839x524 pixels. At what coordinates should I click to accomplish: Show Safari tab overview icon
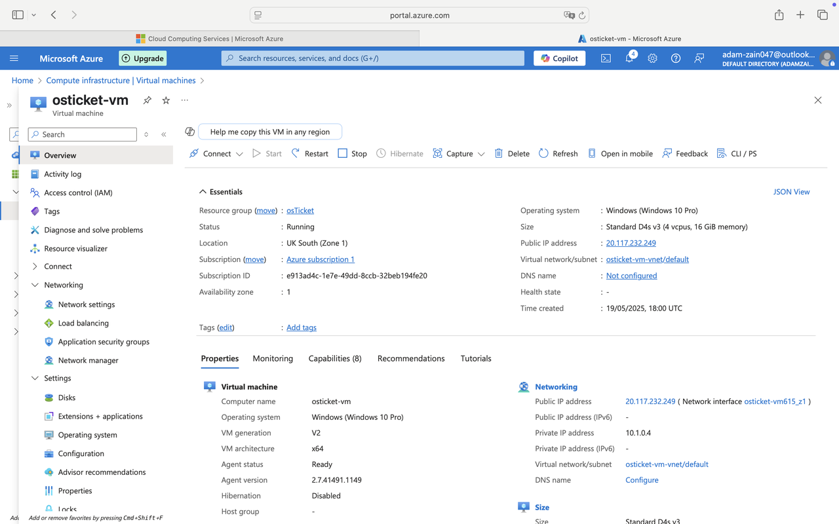click(x=822, y=14)
